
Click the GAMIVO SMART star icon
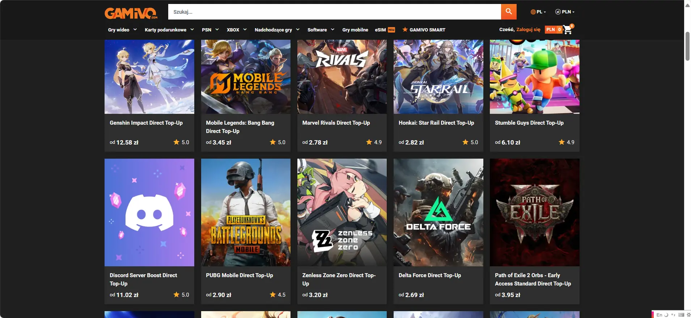405,30
